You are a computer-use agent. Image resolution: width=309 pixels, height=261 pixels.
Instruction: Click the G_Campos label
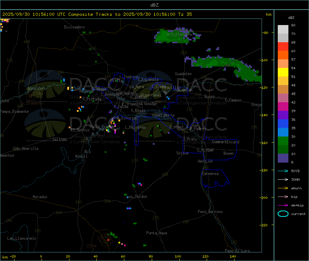pos(233,100)
